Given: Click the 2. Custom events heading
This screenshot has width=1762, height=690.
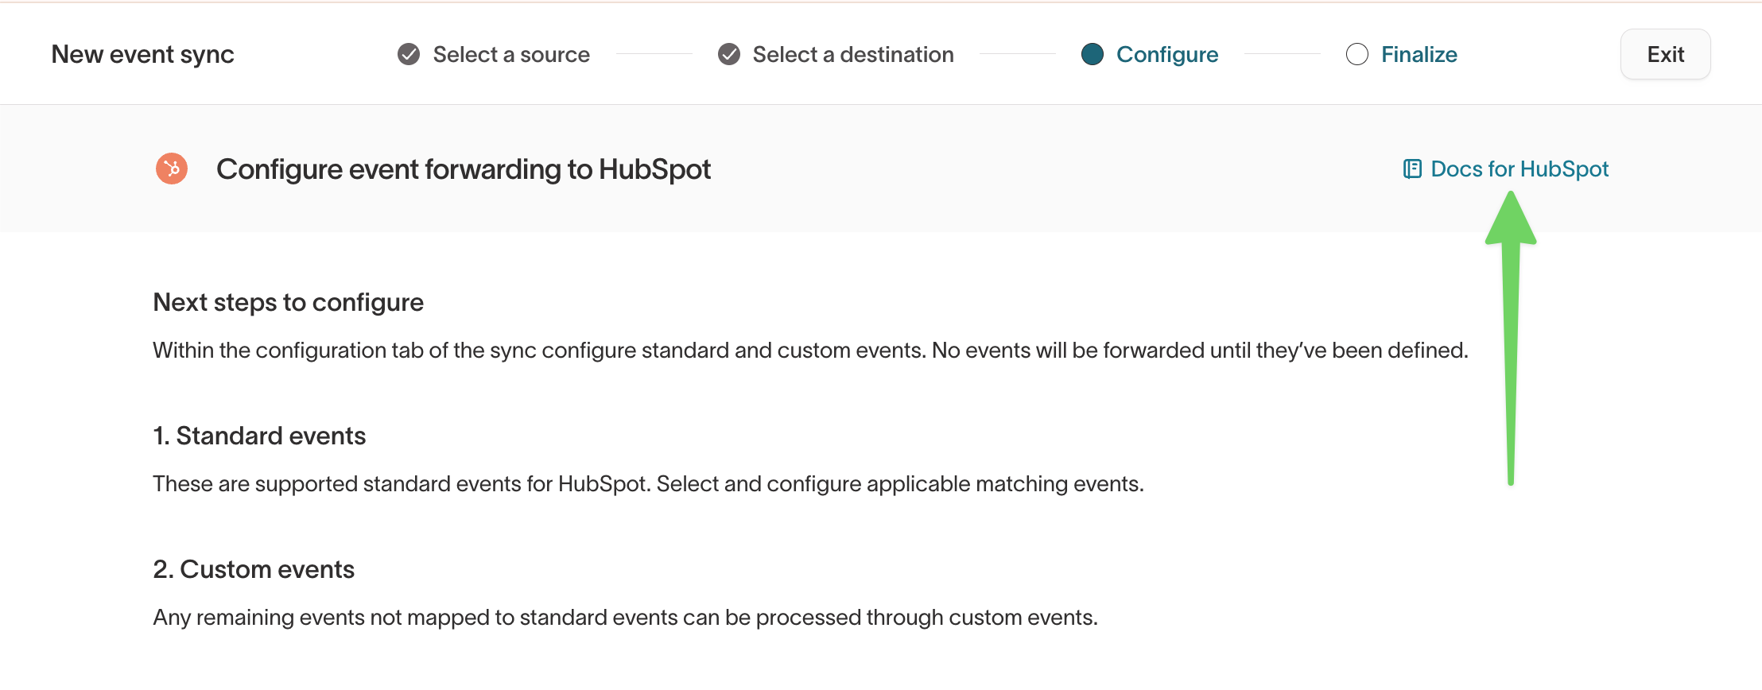Looking at the screenshot, I should (254, 569).
